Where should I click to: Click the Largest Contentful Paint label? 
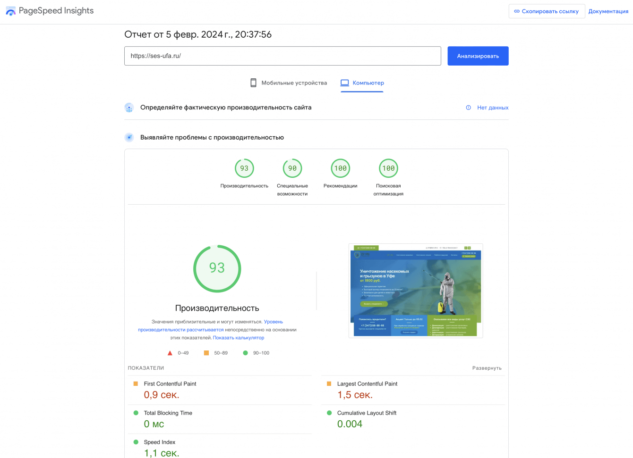click(367, 384)
